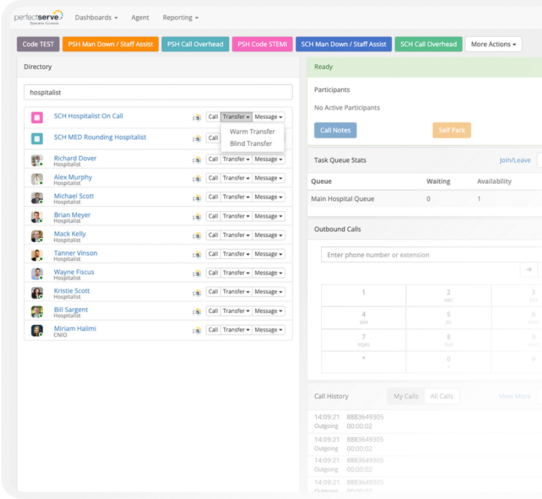Expand the More Actions dropdown
542x499 pixels.
pyautogui.click(x=493, y=44)
